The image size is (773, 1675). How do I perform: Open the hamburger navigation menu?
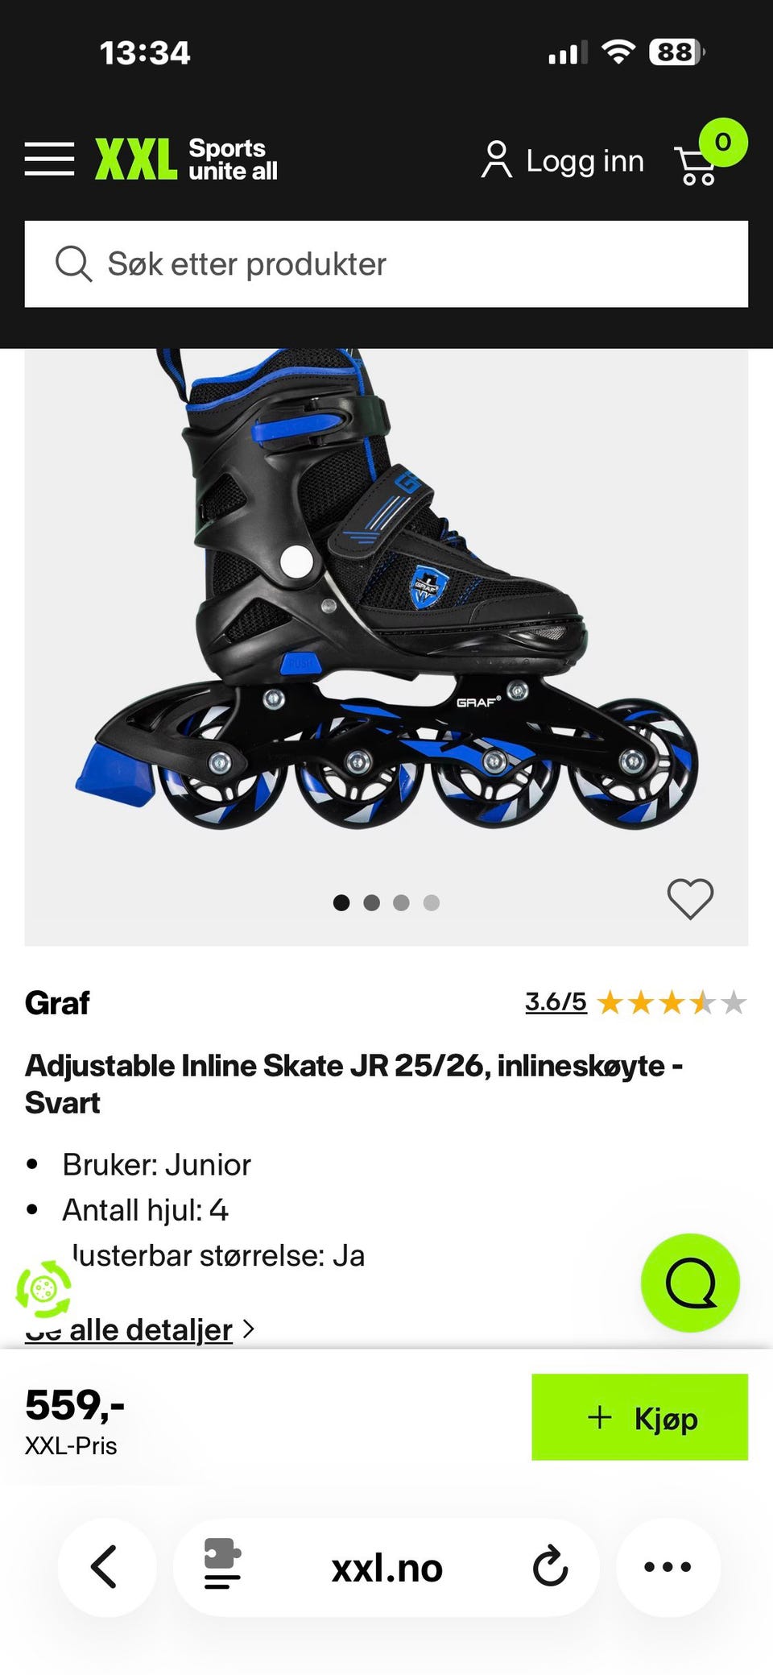(x=49, y=159)
